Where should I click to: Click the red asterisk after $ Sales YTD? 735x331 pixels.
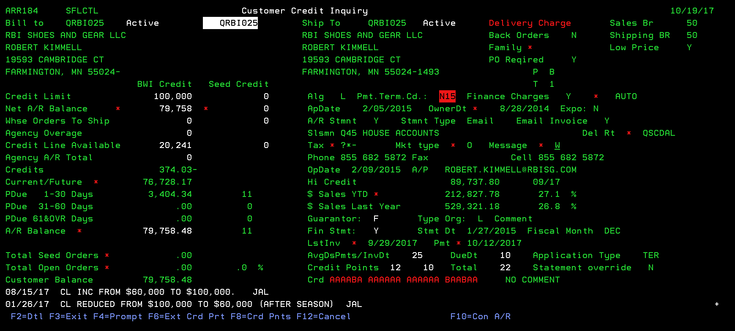click(376, 194)
